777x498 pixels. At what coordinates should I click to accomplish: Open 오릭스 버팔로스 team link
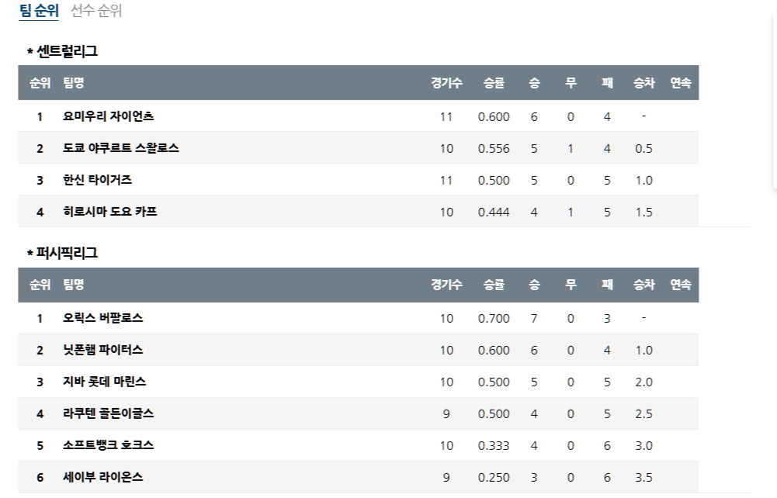tap(103, 319)
